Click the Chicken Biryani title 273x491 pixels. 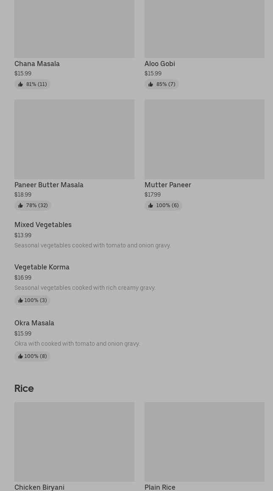click(39, 487)
